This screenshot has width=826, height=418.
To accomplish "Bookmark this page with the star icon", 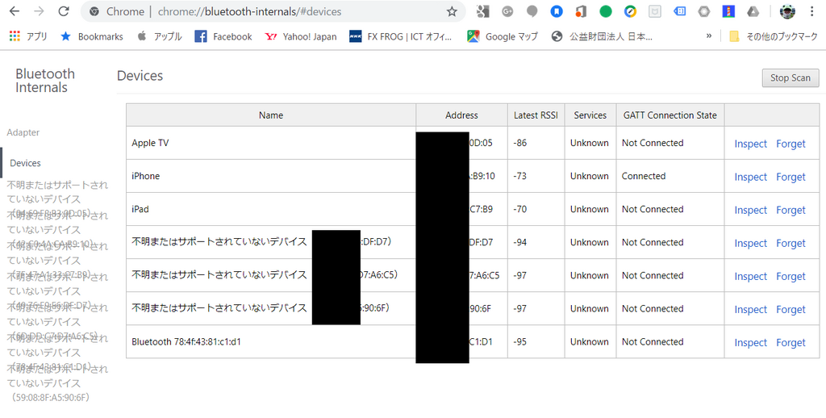I will point(452,11).
